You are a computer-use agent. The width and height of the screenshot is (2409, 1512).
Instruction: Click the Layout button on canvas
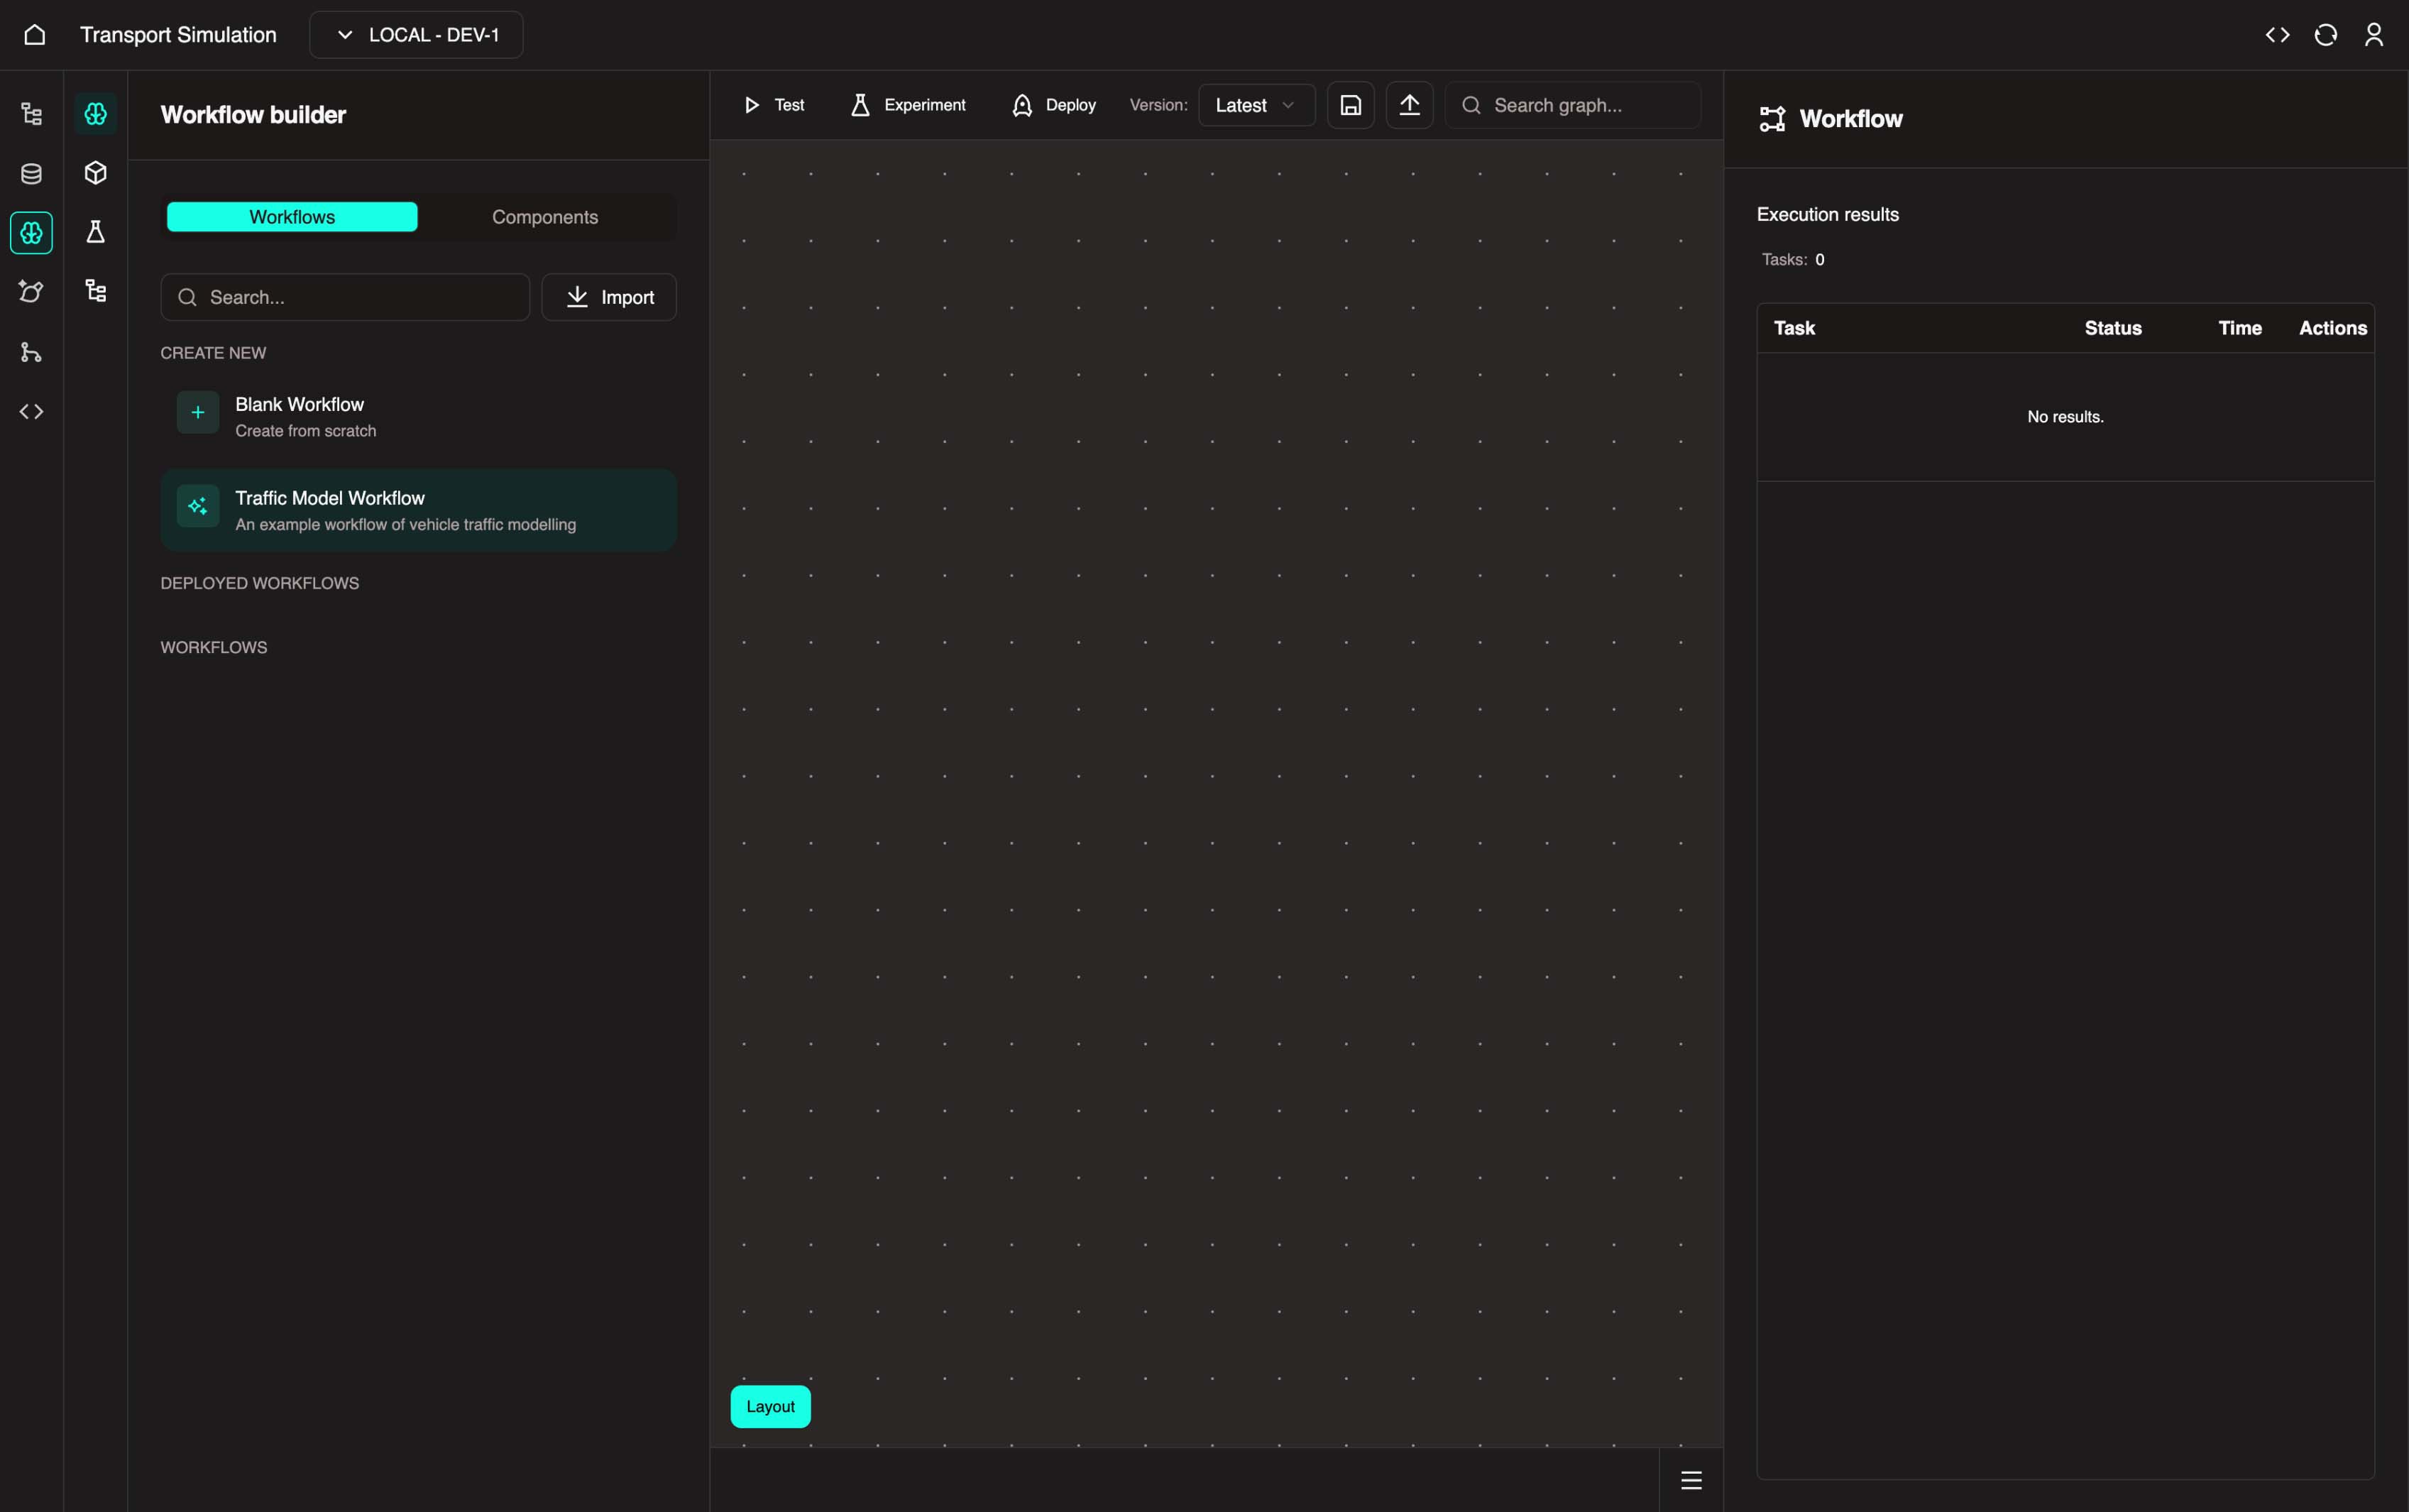(x=771, y=1406)
